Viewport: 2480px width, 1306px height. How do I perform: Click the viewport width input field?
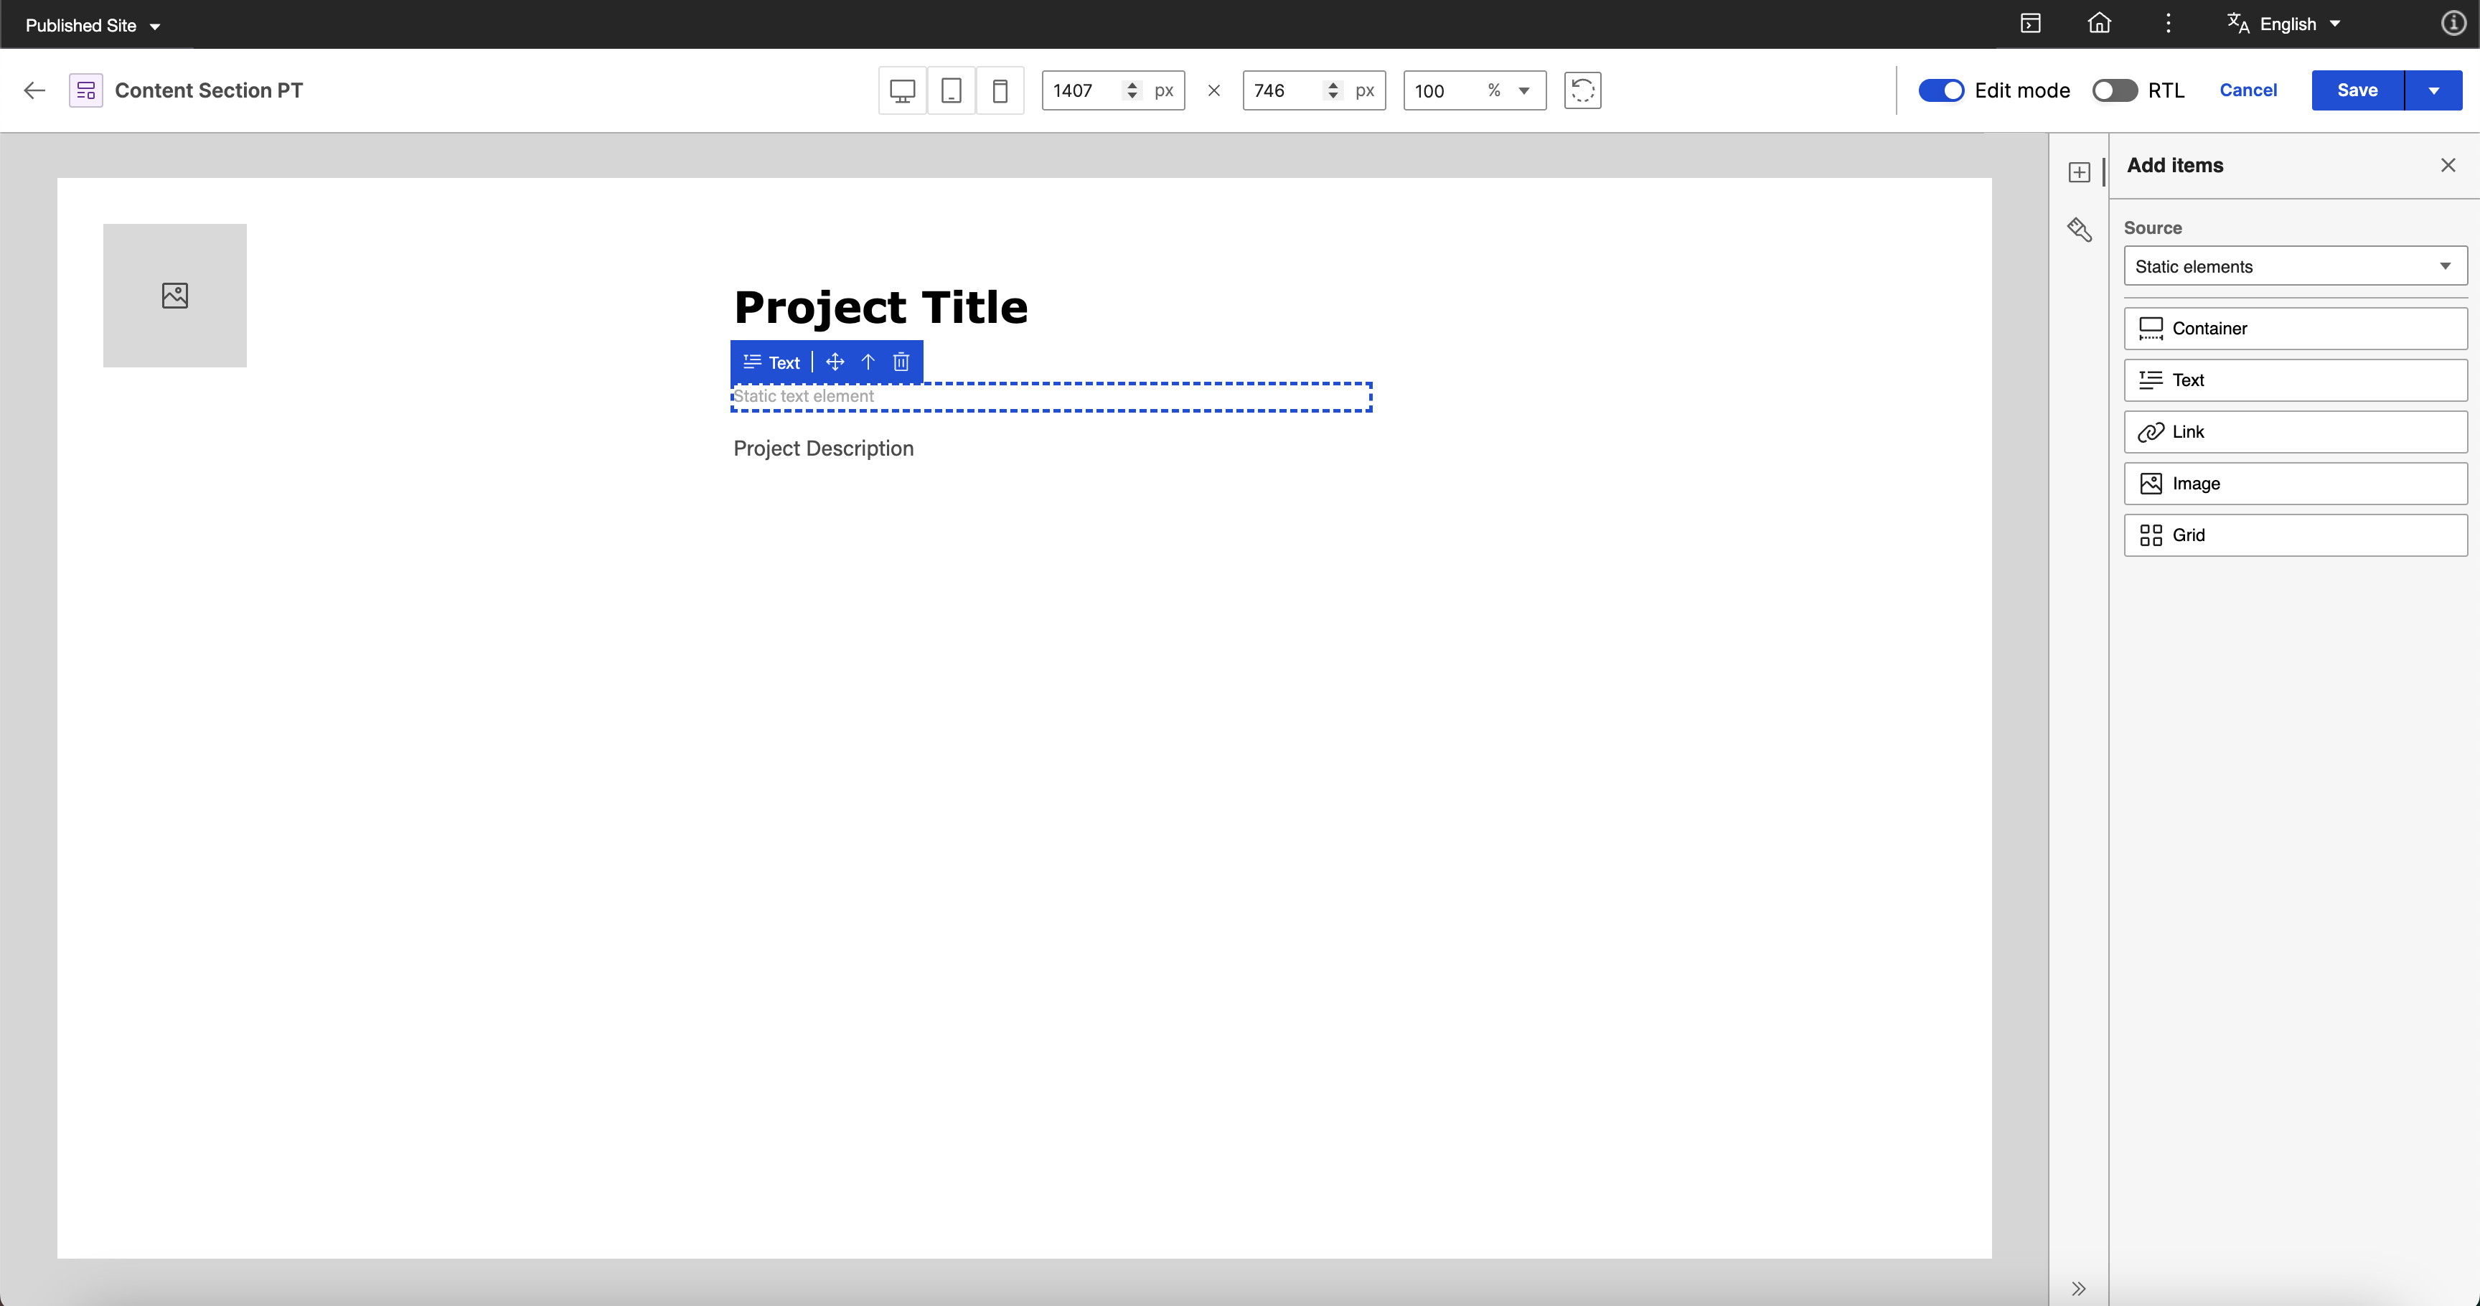pos(1083,90)
